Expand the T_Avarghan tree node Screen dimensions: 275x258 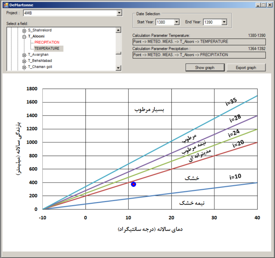(x=24, y=55)
